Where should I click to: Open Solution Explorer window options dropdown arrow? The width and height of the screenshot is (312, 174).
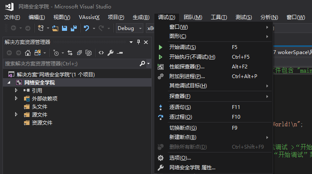(x=131, y=42)
